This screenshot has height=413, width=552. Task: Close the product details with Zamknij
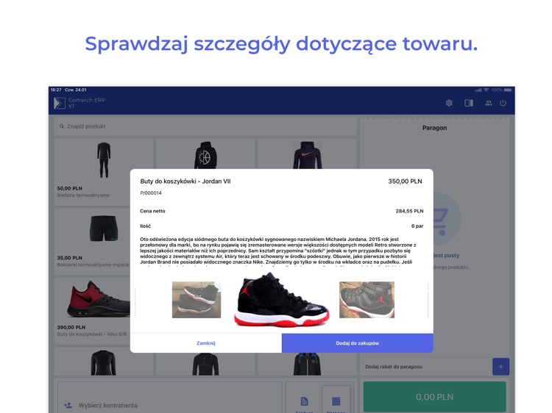pyautogui.click(x=206, y=343)
